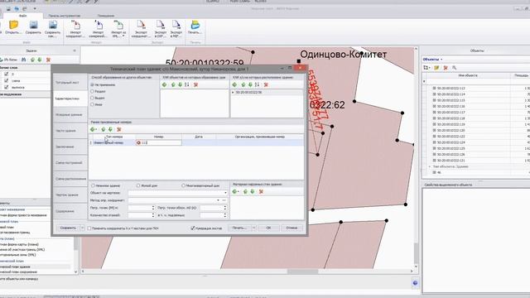The width and height of the screenshot is (530, 298).
Task: Toggle схема layer checkbox
Action: (6, 81)
